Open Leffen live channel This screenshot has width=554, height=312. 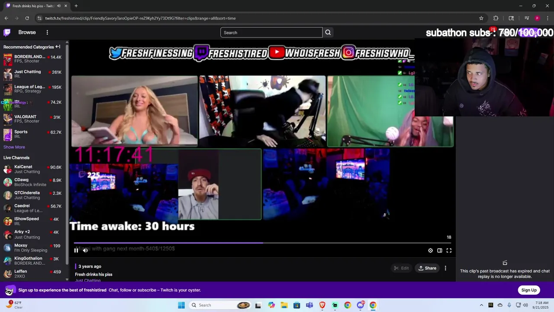[x=33, y=274]
